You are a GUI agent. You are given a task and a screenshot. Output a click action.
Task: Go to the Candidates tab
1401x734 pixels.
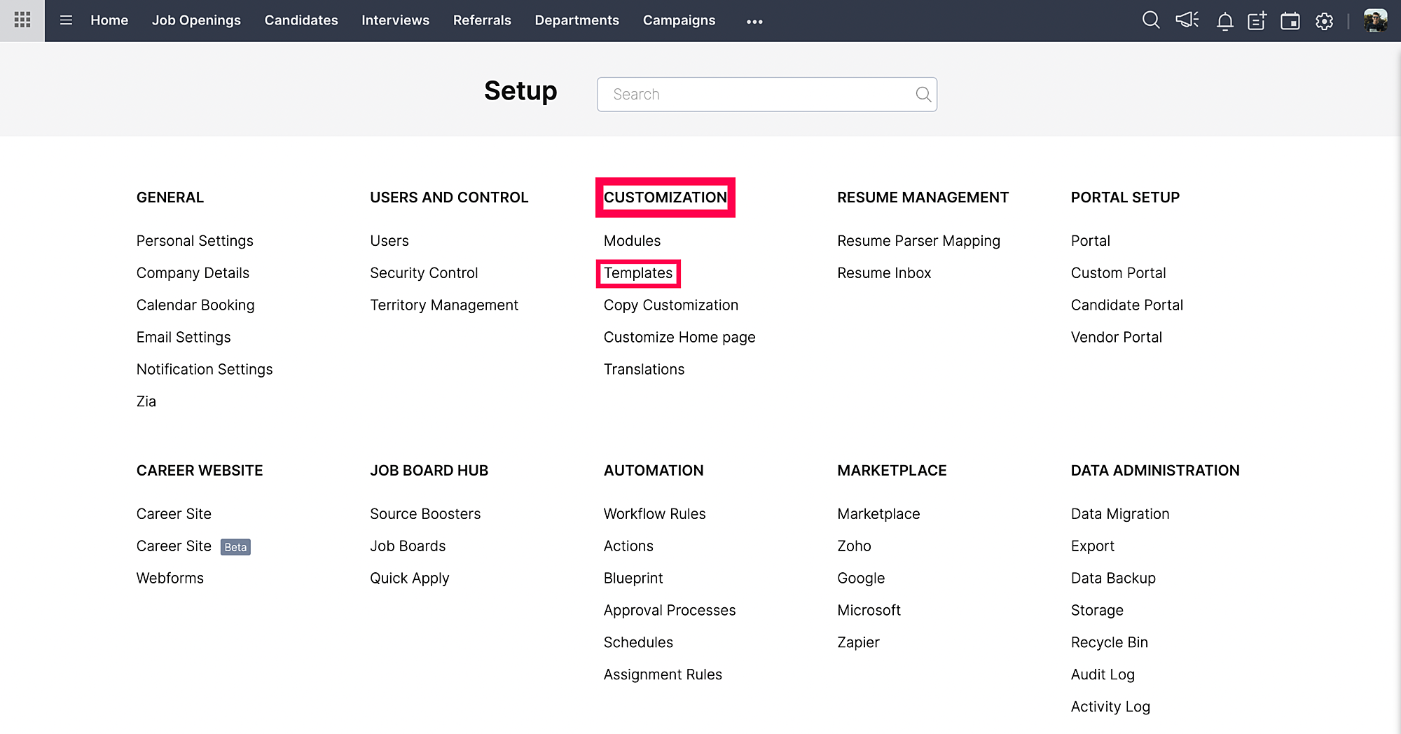pyautogui.click(x=301, y=20)
